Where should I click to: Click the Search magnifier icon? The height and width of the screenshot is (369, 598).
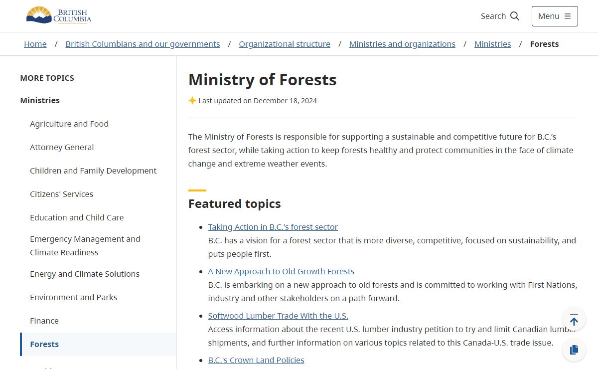tap(515, 16)
